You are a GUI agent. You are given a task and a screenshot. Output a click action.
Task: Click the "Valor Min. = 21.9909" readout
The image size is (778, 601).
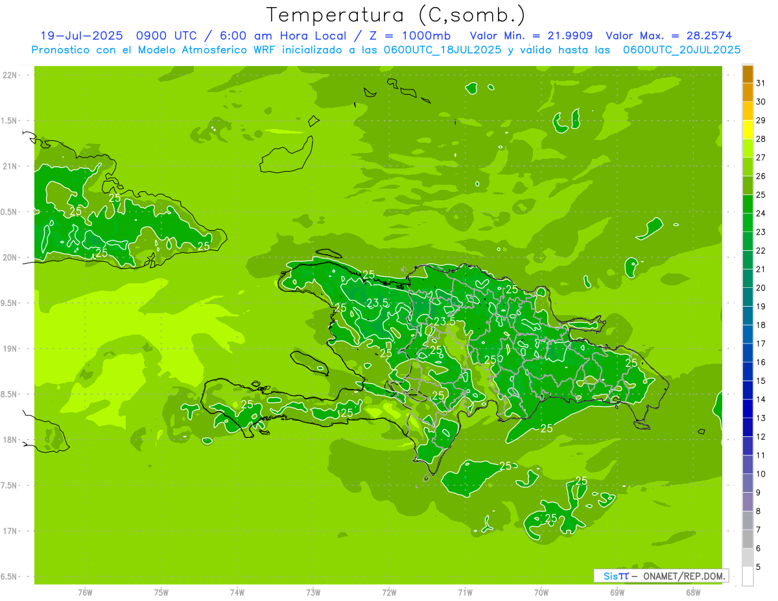click(x=532, y=36)
